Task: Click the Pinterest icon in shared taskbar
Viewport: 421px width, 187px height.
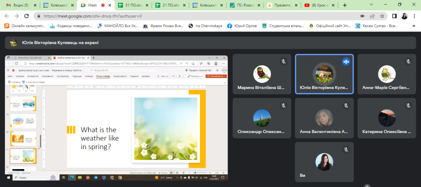Action: [88, 178]
